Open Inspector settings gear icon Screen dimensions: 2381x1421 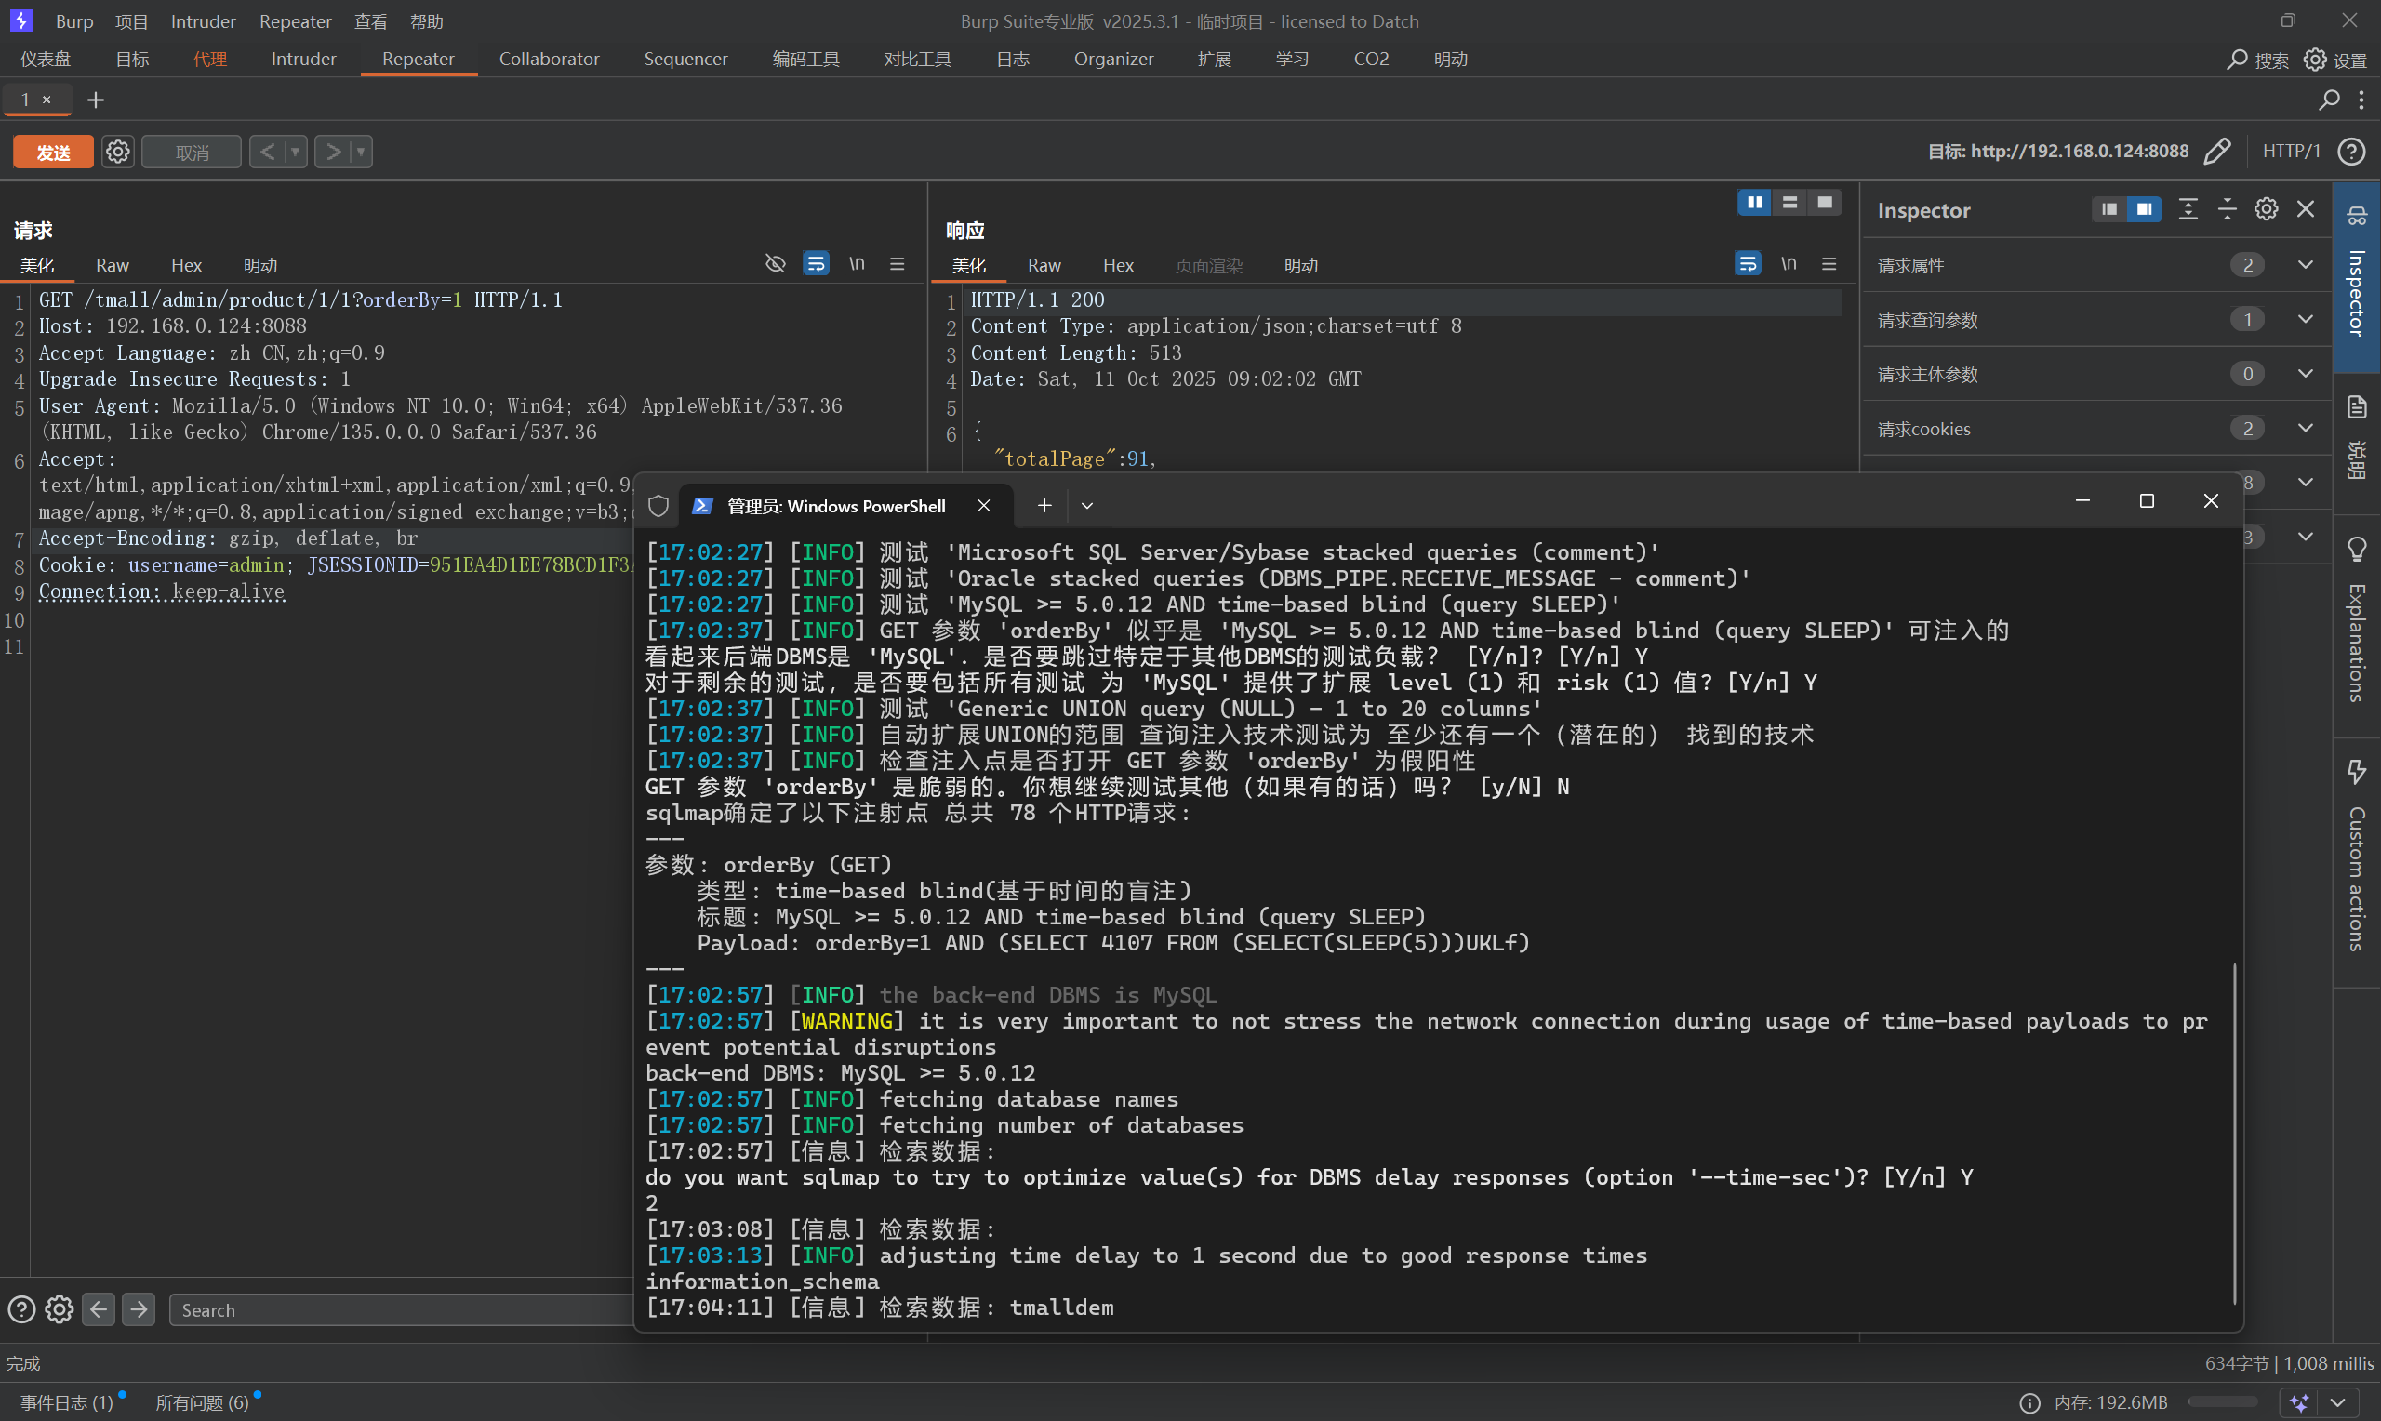[2265, 209]
